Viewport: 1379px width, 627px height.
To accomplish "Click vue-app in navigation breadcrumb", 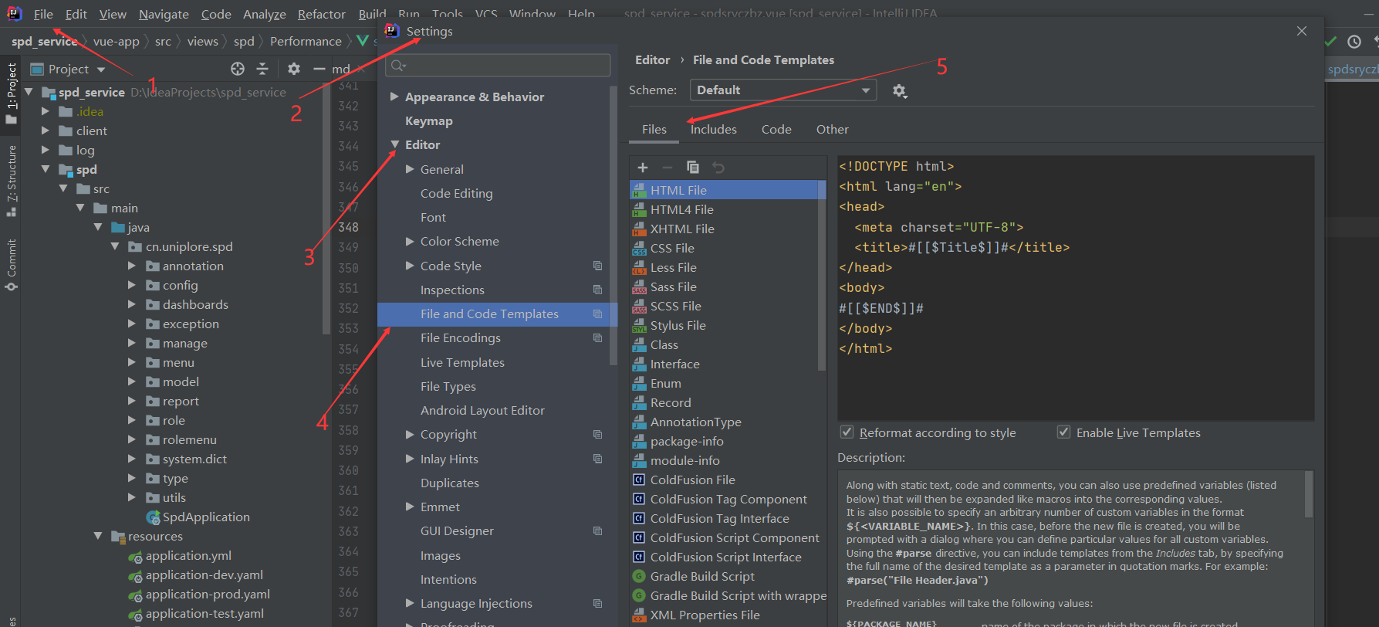I will pyautogui.click(x=116, y=41).
